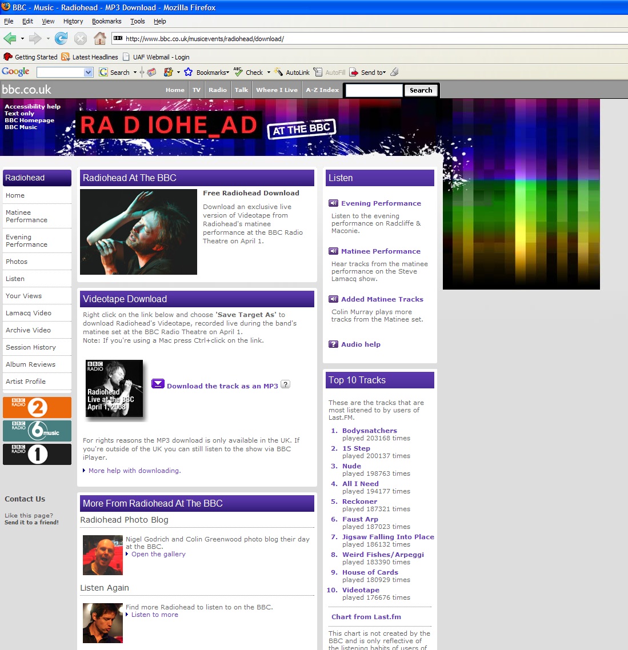
Task: Click the BBC search text field
Action: point(374,90)
